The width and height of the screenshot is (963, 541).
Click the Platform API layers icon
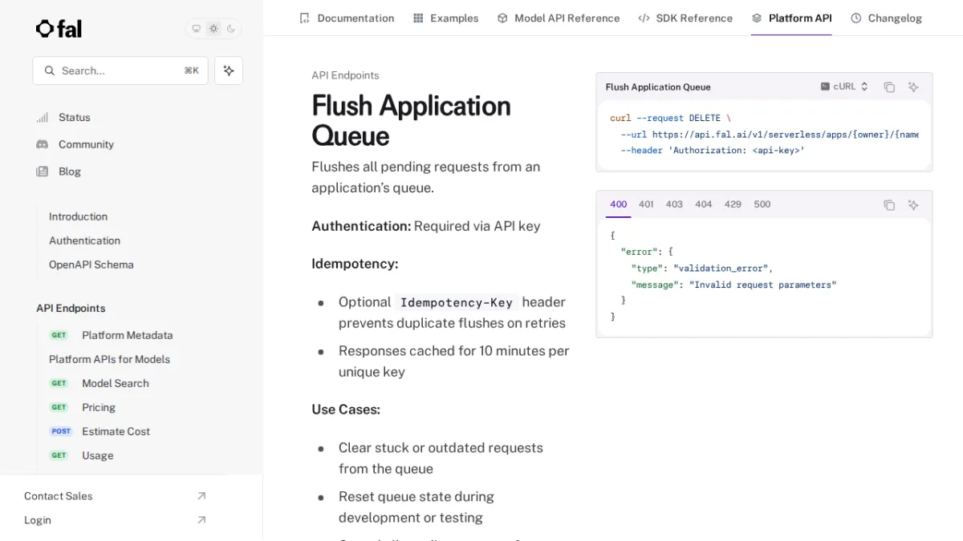tap(757, 18)
